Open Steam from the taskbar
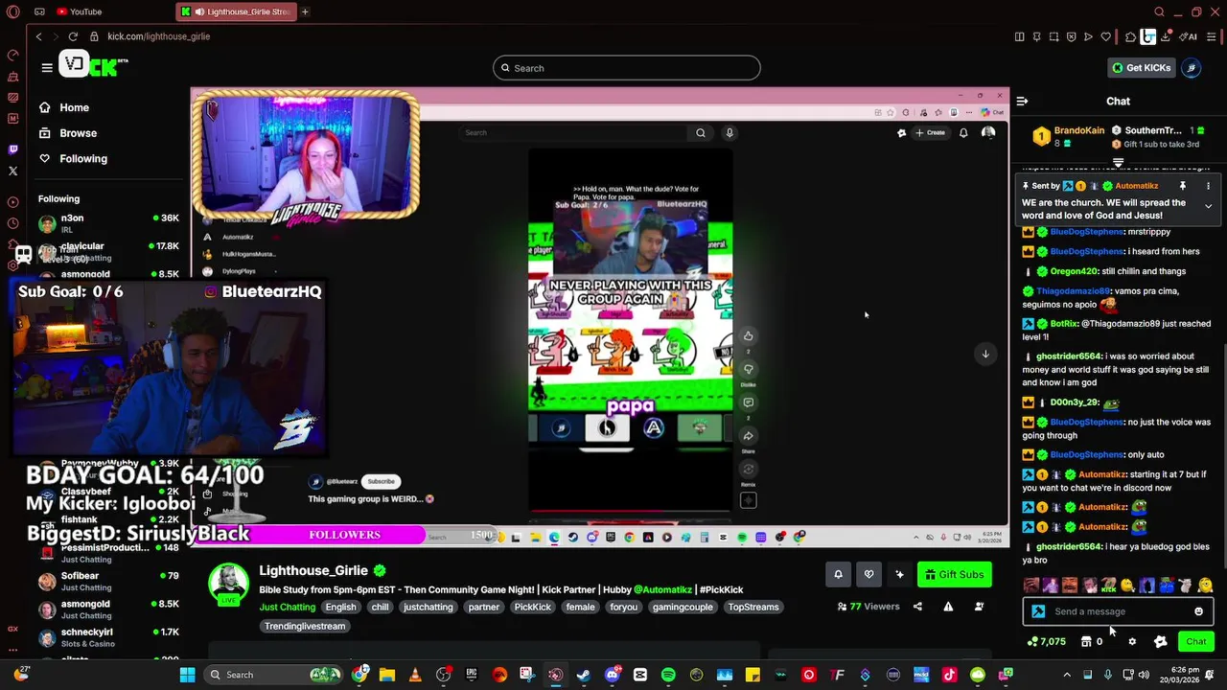This screenshot has height=690, width=1227. (x=583, y=675)
